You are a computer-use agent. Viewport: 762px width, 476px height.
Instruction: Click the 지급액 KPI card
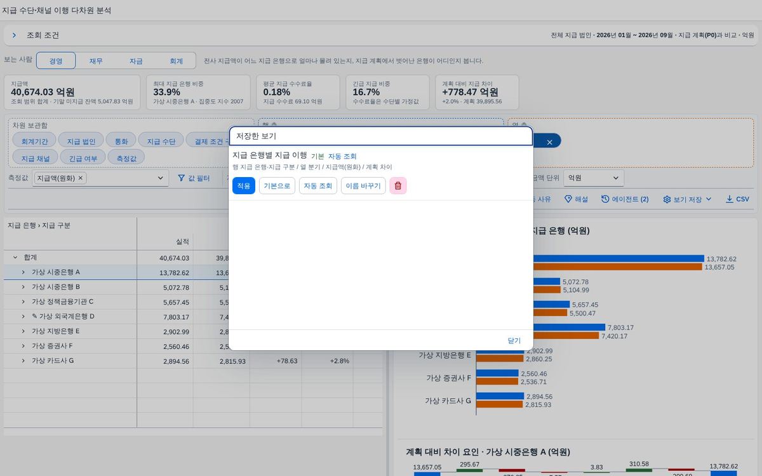[72, 92]
